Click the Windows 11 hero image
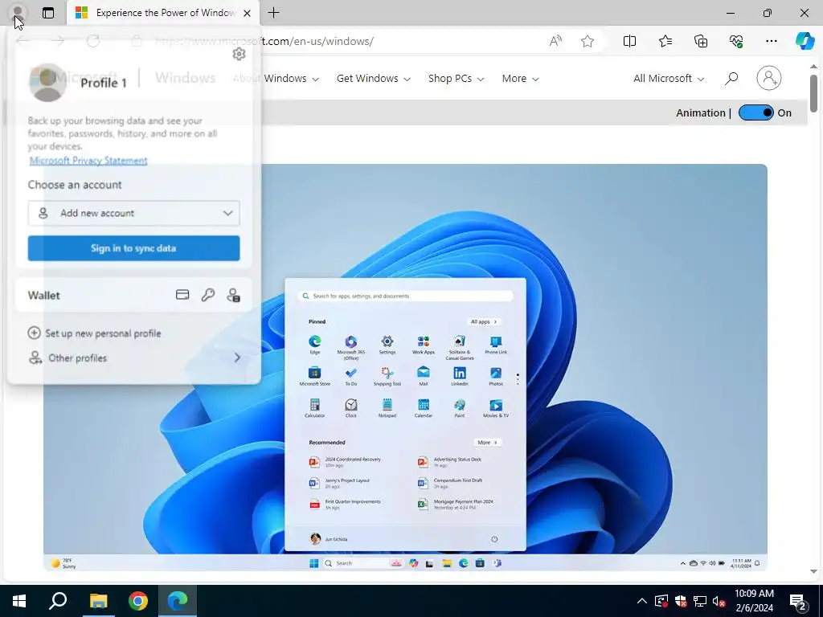This screenshot has width=823, height=617. [x=405, y=367]
